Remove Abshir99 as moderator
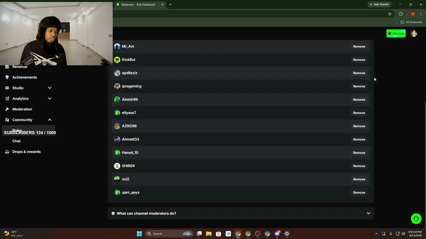 point(359,100)
